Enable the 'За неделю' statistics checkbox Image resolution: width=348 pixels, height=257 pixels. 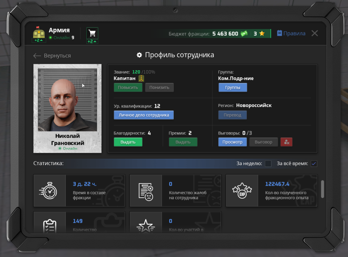click(268, 163)
